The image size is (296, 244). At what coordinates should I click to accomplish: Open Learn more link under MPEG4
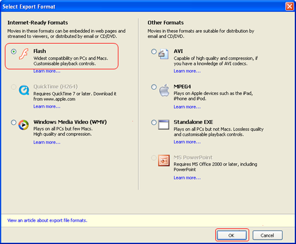[x=187, y=107]
